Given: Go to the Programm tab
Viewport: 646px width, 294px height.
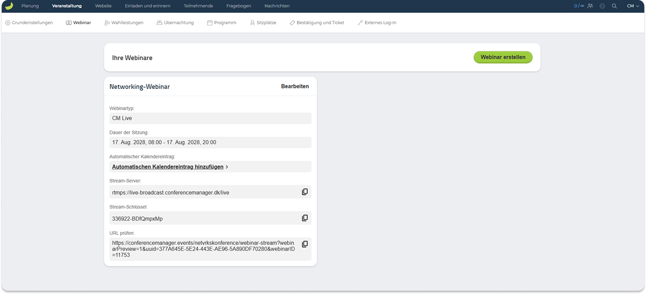Looking at the screenshot, I should coord(222,23).
